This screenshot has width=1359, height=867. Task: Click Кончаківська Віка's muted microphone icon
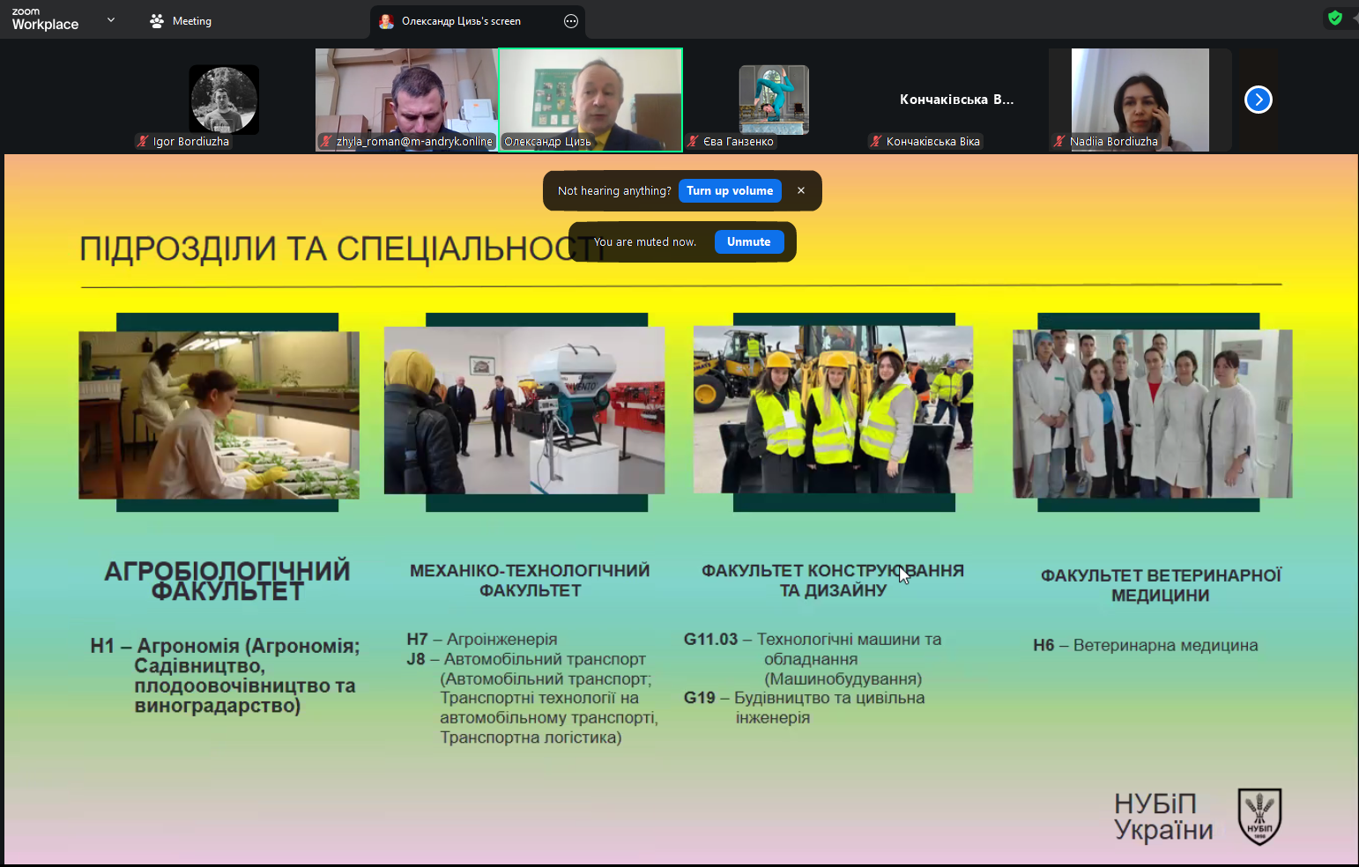click(876, 141)
